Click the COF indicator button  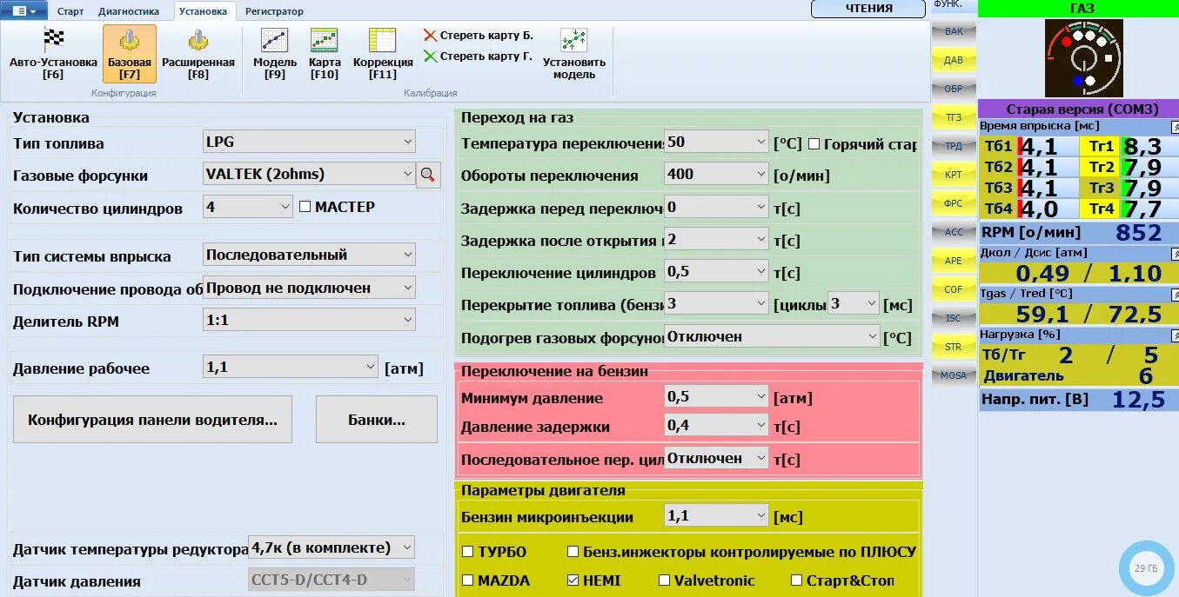click(954, 289)
